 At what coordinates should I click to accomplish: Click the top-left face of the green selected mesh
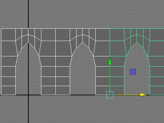tap(117, 35)
